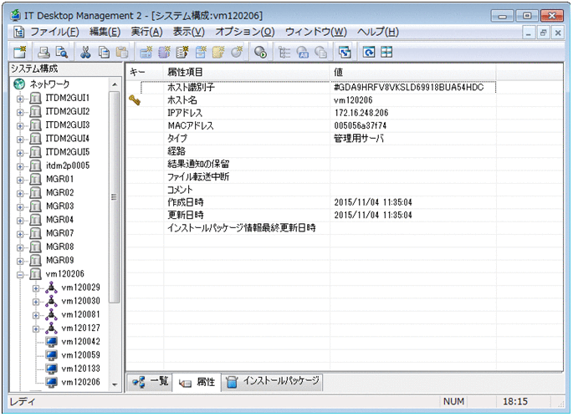Click the tree scrollbar down arrow

point(115,384)
